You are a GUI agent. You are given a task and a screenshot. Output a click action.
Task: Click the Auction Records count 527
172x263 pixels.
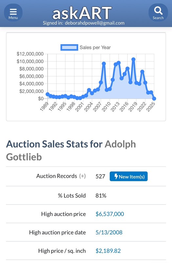pos(100,176)
